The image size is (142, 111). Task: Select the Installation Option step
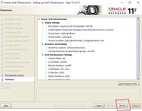click(14, 19)
